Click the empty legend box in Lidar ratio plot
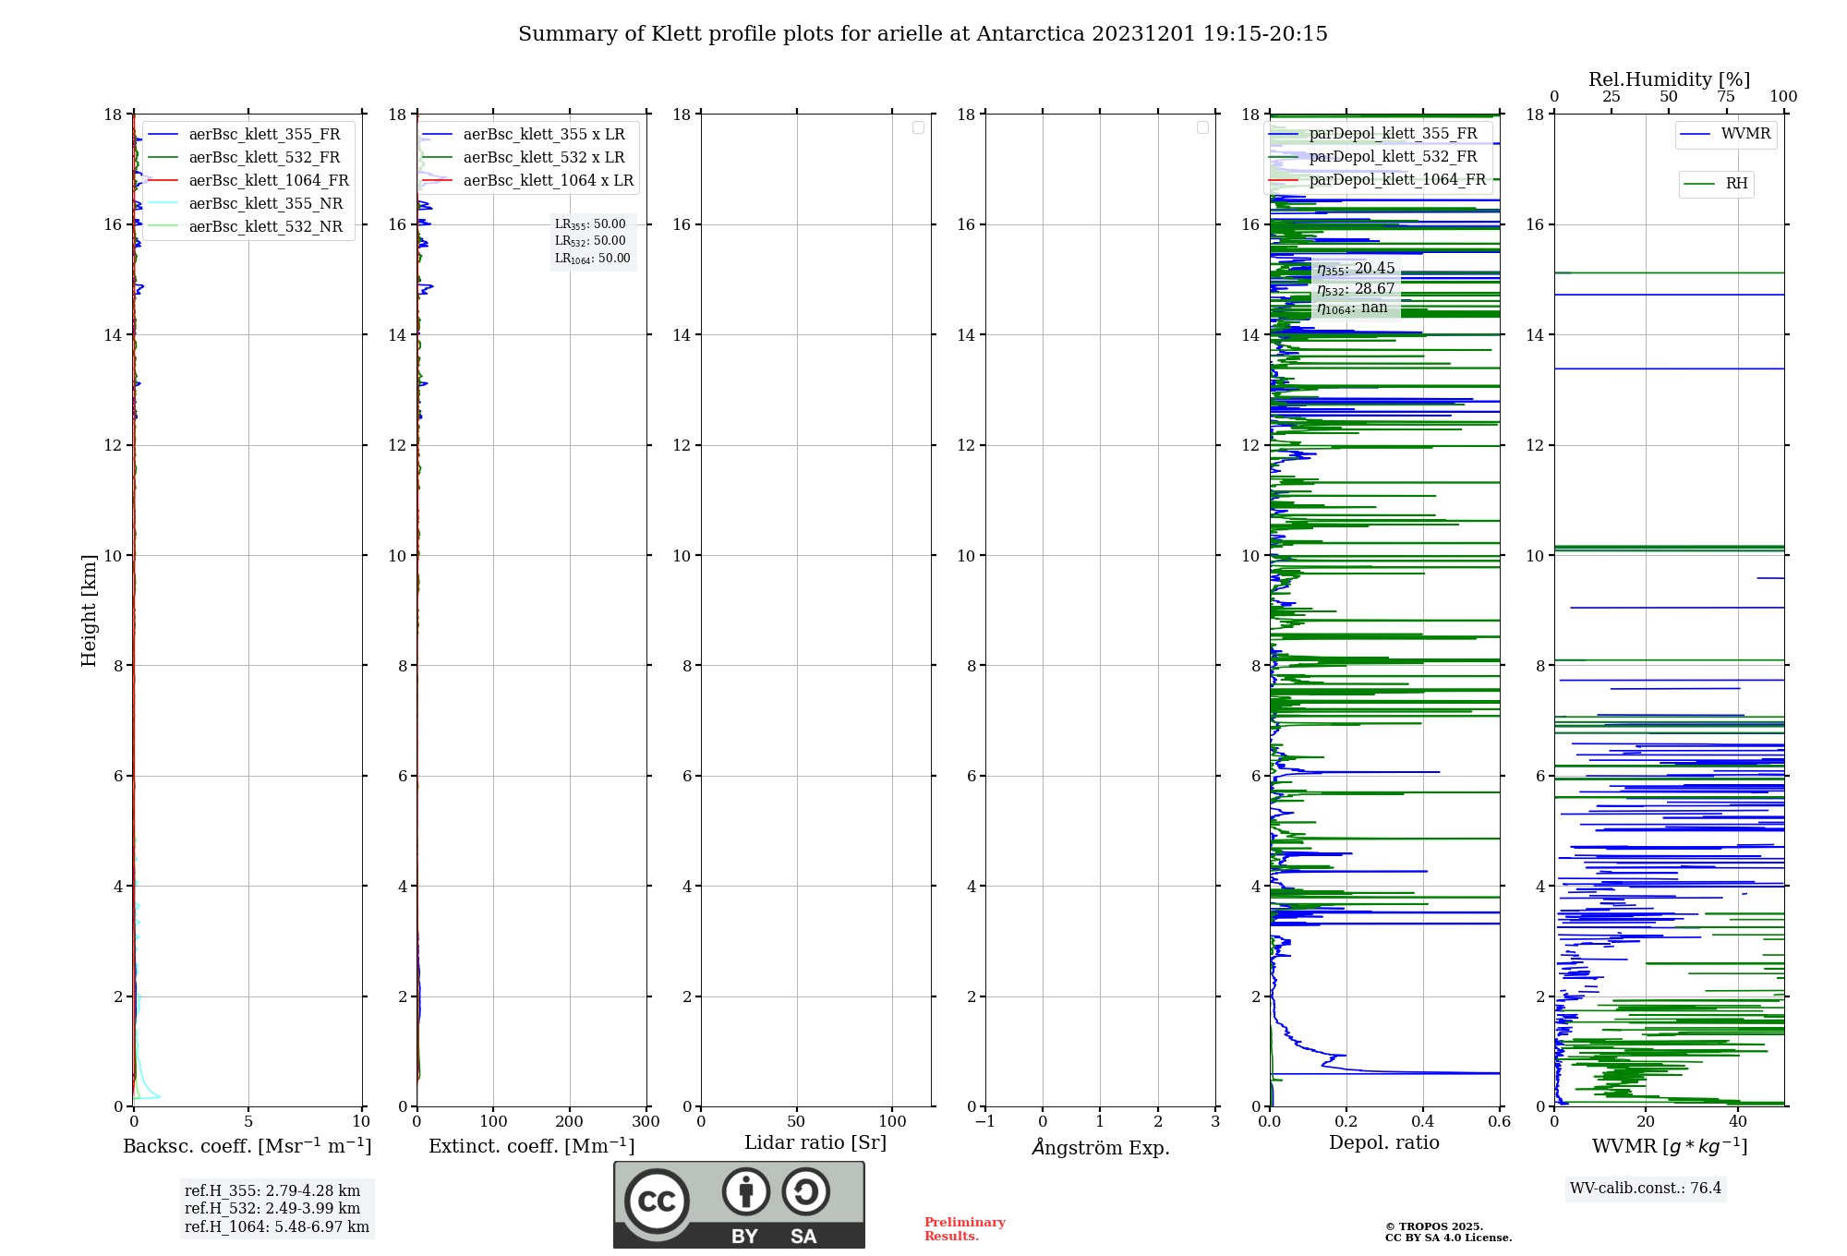This screenshot has width=1847, height=1256. 918,127
